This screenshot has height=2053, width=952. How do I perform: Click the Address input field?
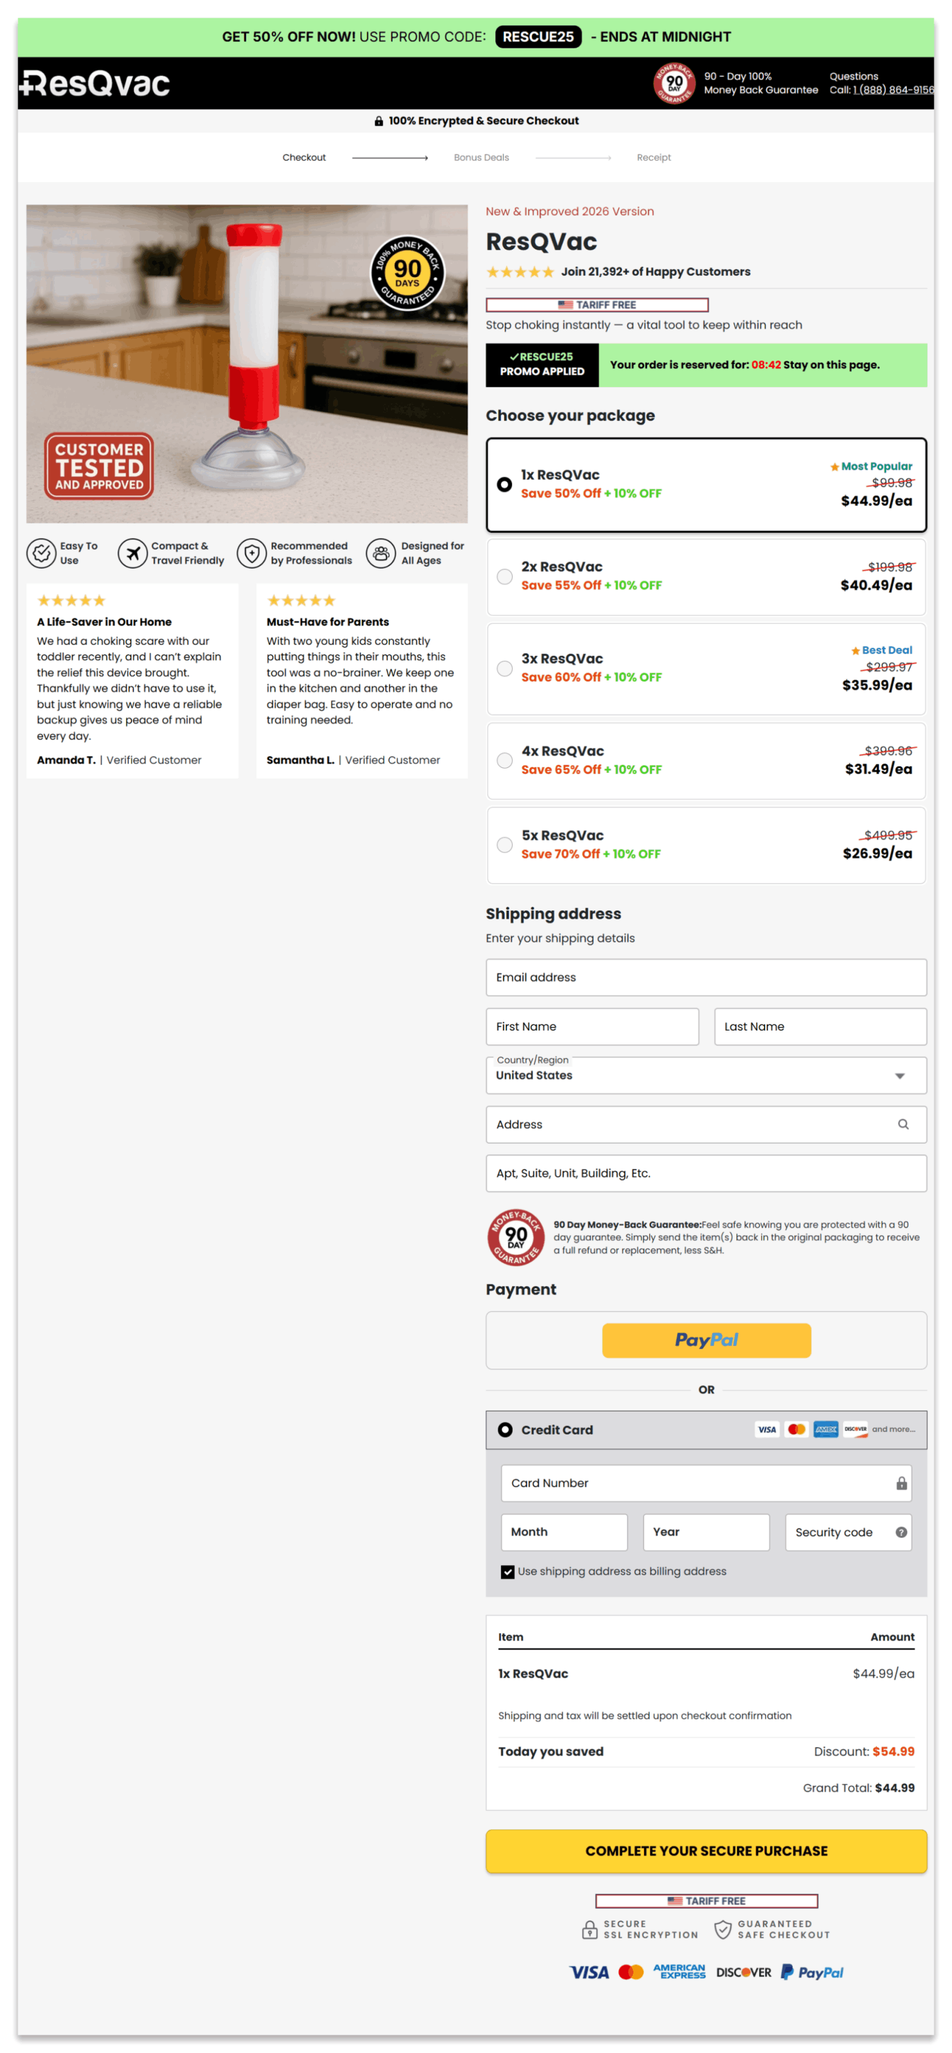706,1124
